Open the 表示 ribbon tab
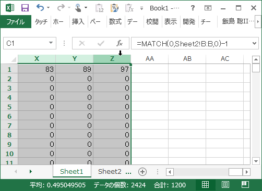Image resolution: width=262 pixels, height=191 pixels. pos(171,22)
